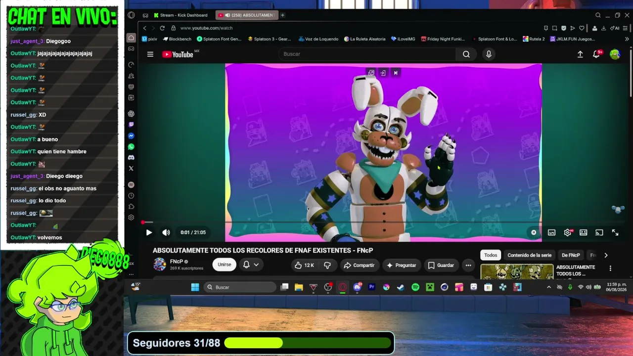Switch to the Stream - Kick Dashboard tab
Screen dimensions: 633x356
pyautogui.click(x=181, y=15)
